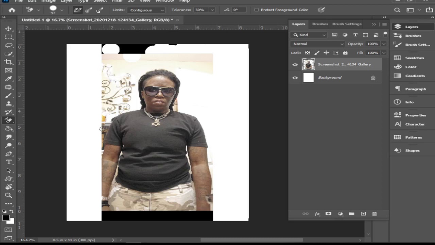Open the brush preset picker arrow
The image size is (435, 245).
(x=61, y=10)
